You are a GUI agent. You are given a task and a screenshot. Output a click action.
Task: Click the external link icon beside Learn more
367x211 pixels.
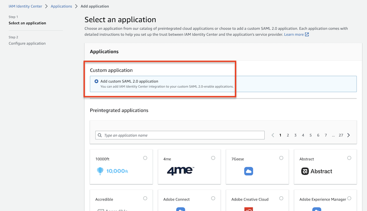[x=307, y=34]
